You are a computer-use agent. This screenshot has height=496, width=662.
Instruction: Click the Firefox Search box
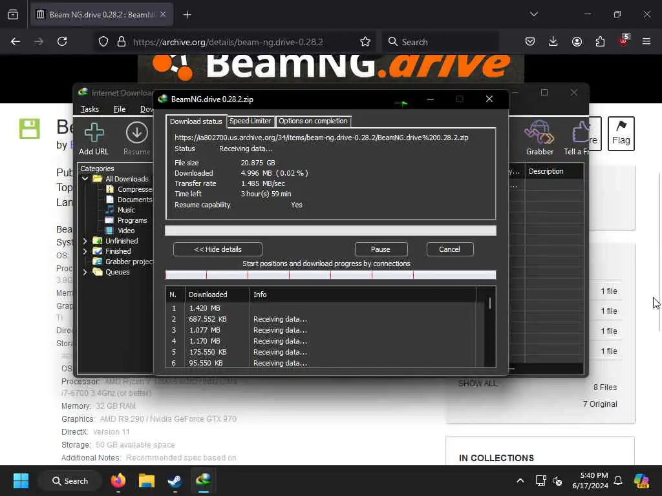click(x=440, y=42)
